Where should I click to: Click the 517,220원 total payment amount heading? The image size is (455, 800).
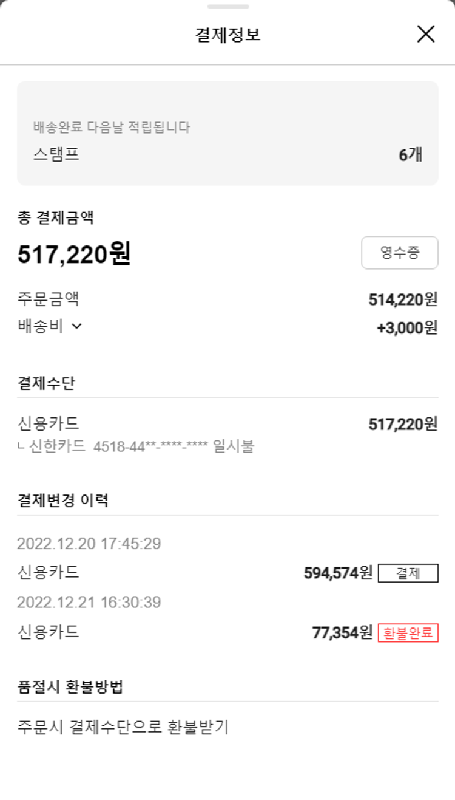[x=74, y=255]
